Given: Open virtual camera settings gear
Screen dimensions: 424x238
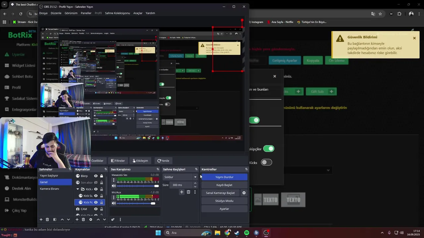Looking at the screenshot, I should 244,193.
